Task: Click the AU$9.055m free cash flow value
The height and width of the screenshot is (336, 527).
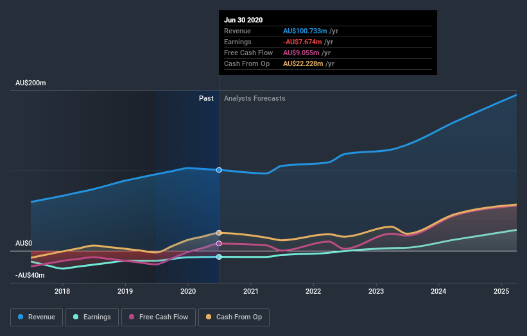Action: point(301,53)
